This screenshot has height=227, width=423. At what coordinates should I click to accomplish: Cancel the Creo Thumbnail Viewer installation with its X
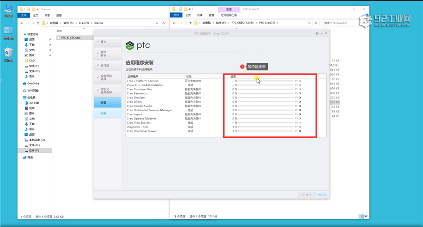(x=300, y=131)
